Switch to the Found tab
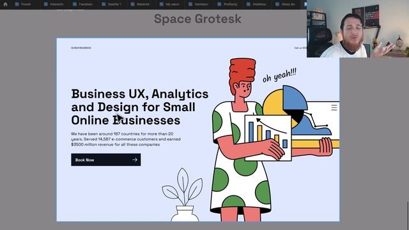The width and height of the screenshot is (409, 230). (23, 4)
